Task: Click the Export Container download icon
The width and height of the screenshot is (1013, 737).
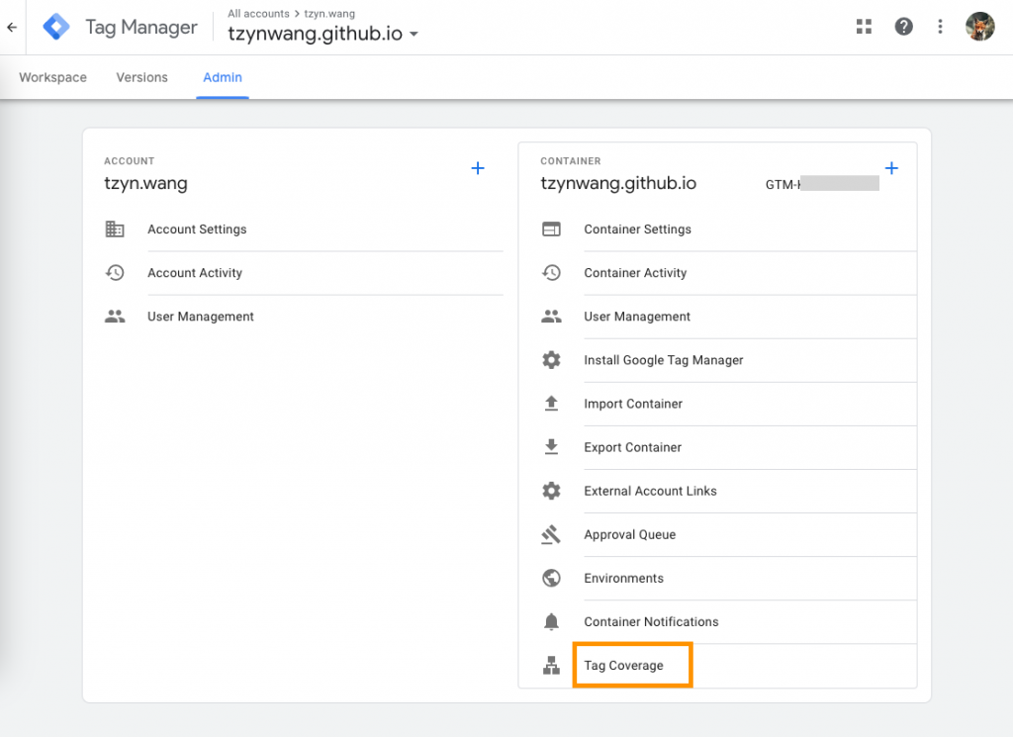Action: click(551, 447)
